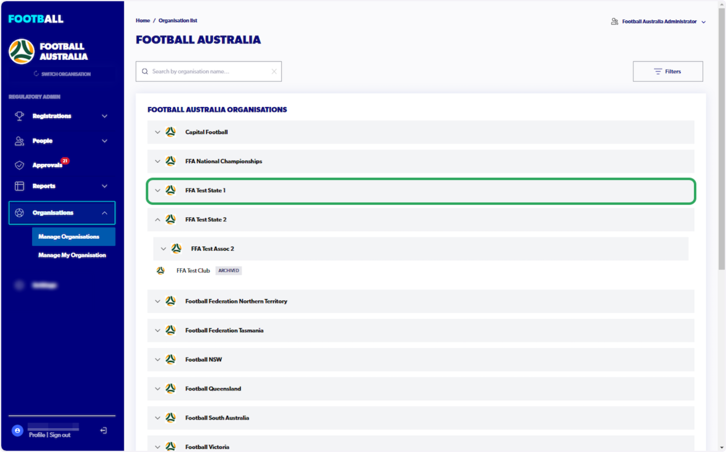726x452 pixels.
Task: Expand the People menu arrow
Action: pos(105,141)
